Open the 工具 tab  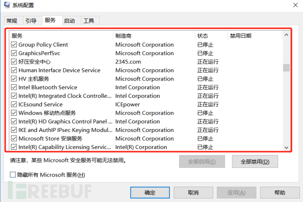pos(90,21)
